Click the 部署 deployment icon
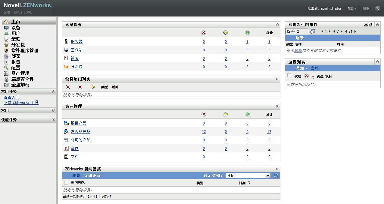Screen dimensions: 384x204 [x=6, y=56]
